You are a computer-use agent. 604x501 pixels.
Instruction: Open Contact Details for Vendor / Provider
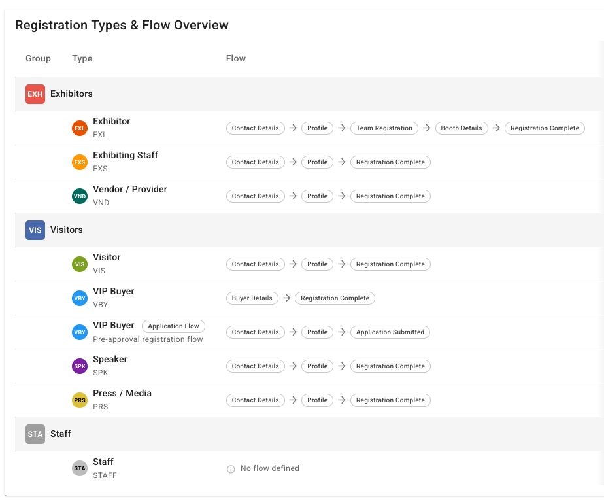pos(256,196)
